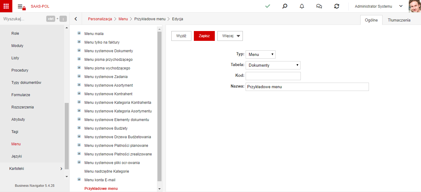The image size is (421, 192).
Task: Click the administrator avatar photo
Action: [415, 6]
